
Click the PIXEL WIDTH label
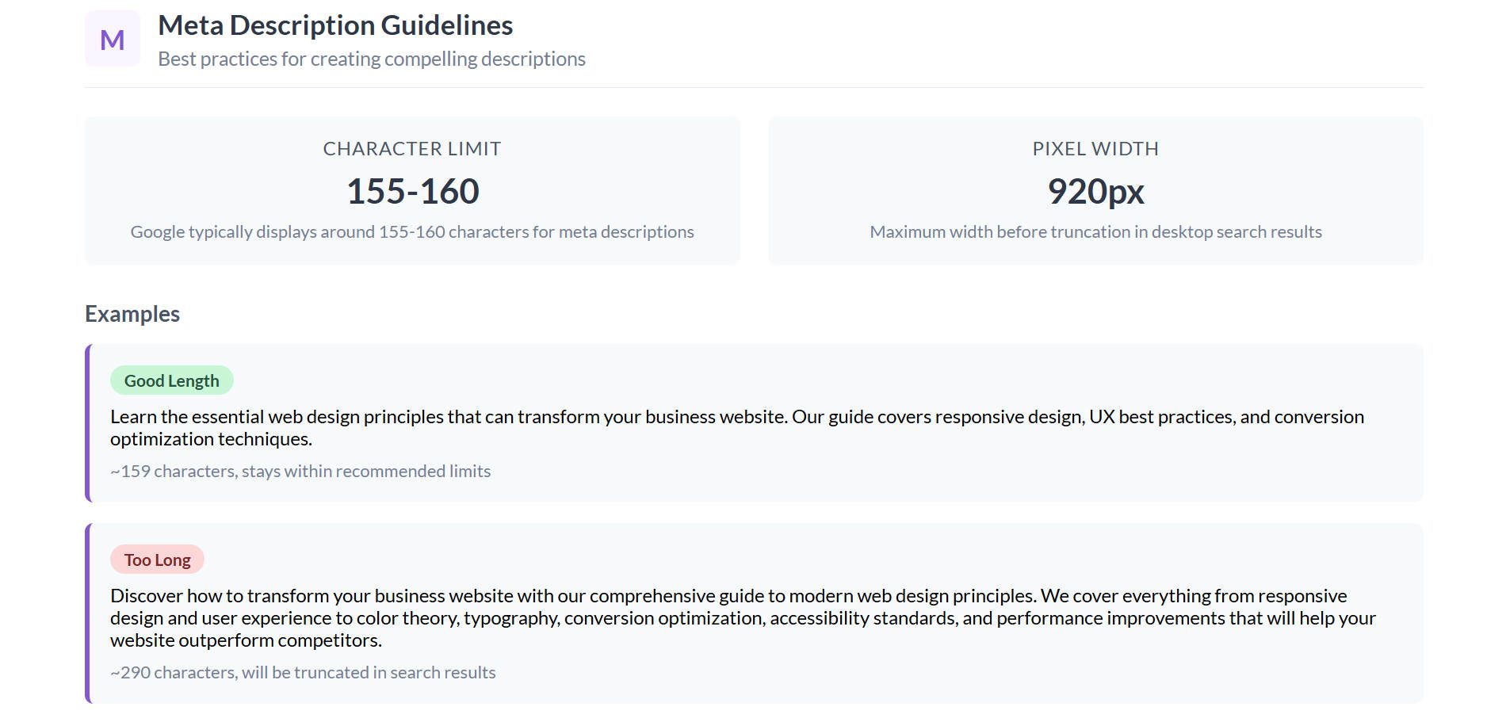click(1095, 149)
